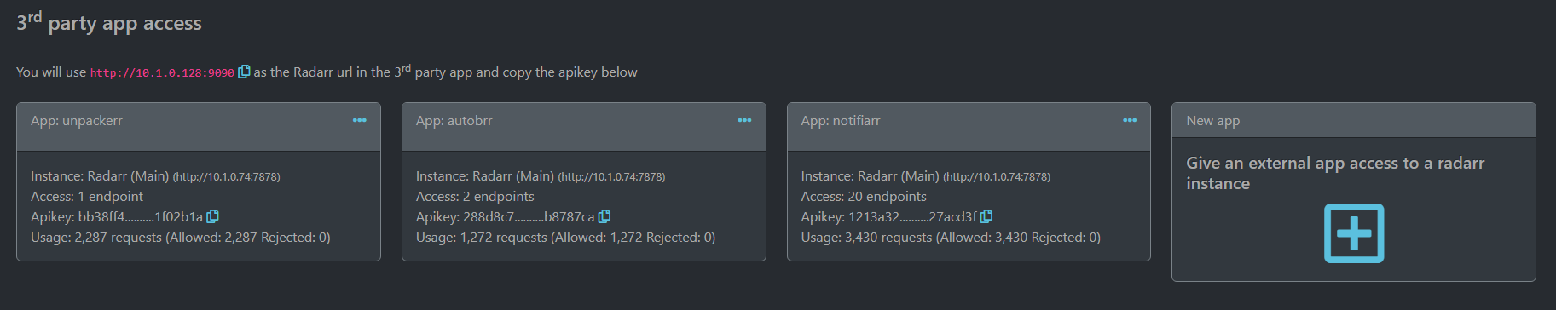Click the notifiarr Access: 20 endpoints text
Image resolution: width=1556 pixels, height=310 pixels.
tap(864, 197)
